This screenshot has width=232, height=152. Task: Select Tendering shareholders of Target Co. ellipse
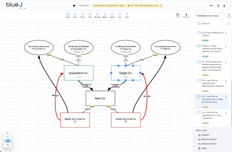pos(126,47)
